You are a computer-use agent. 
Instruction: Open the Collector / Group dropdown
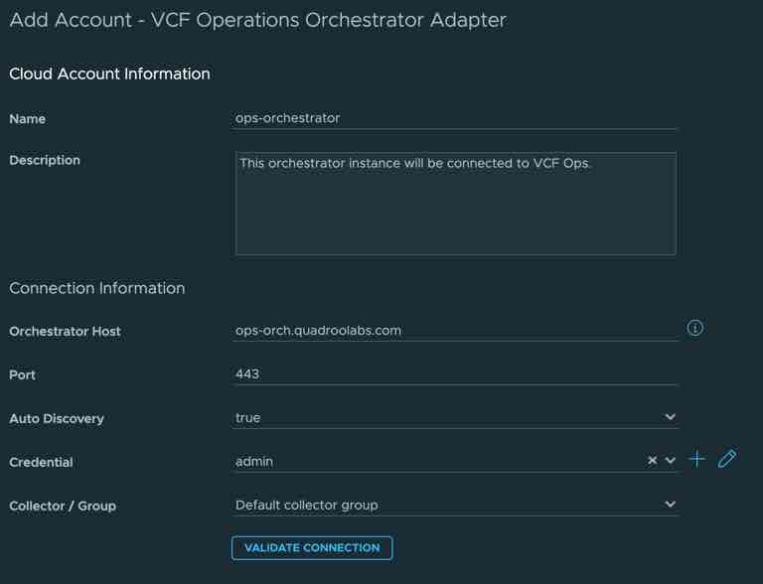(x=455, y=505)
